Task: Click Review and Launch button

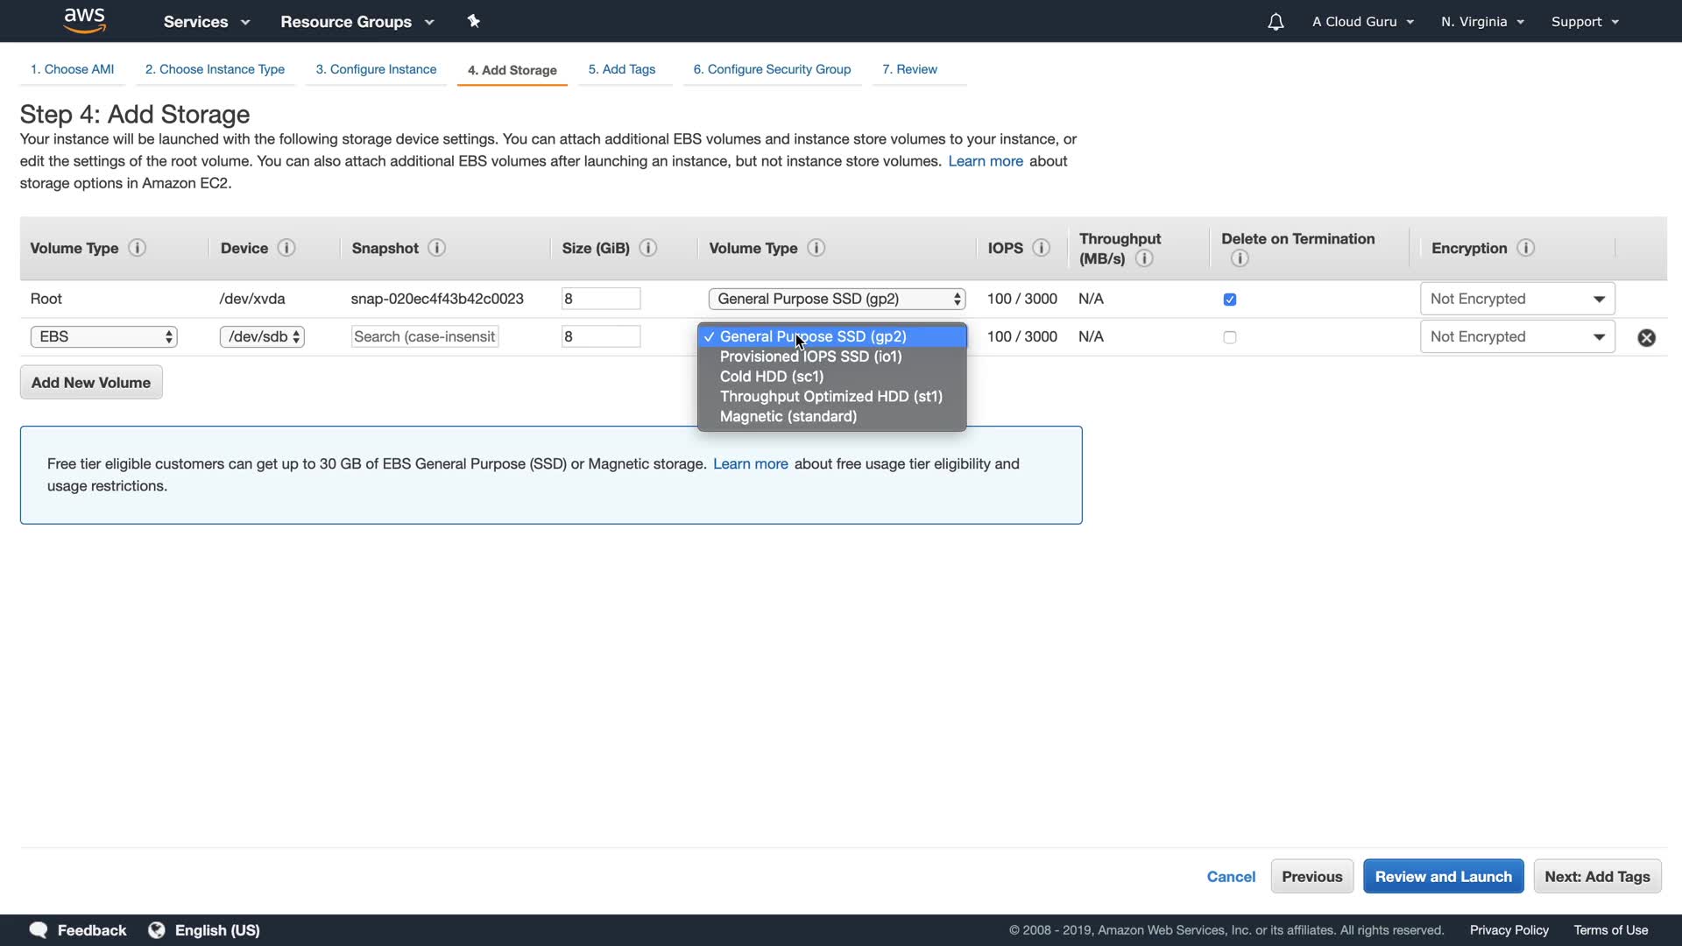Action: pos(1443,877)
